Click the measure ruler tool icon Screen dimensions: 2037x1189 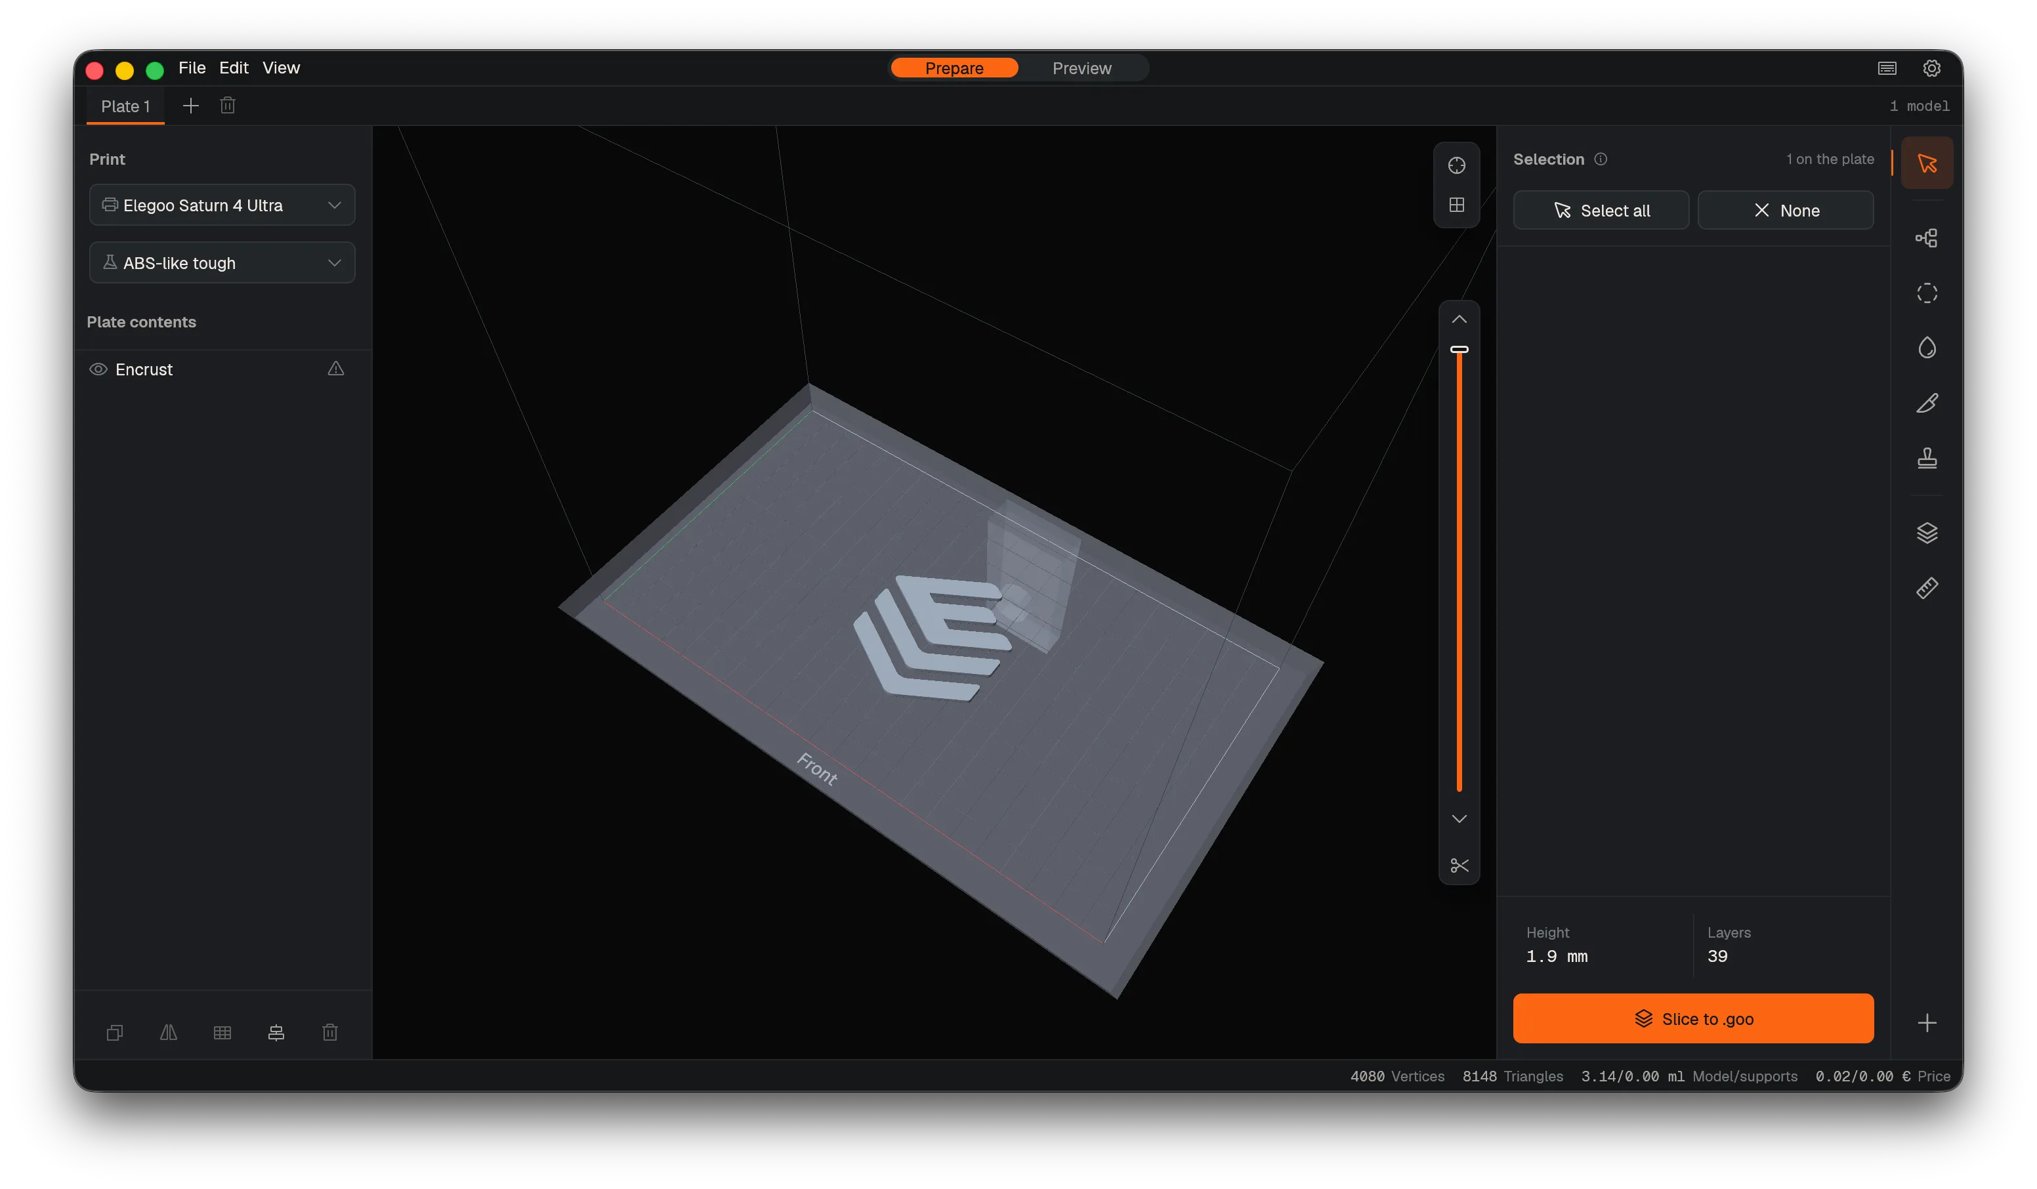click(1926, 588)
